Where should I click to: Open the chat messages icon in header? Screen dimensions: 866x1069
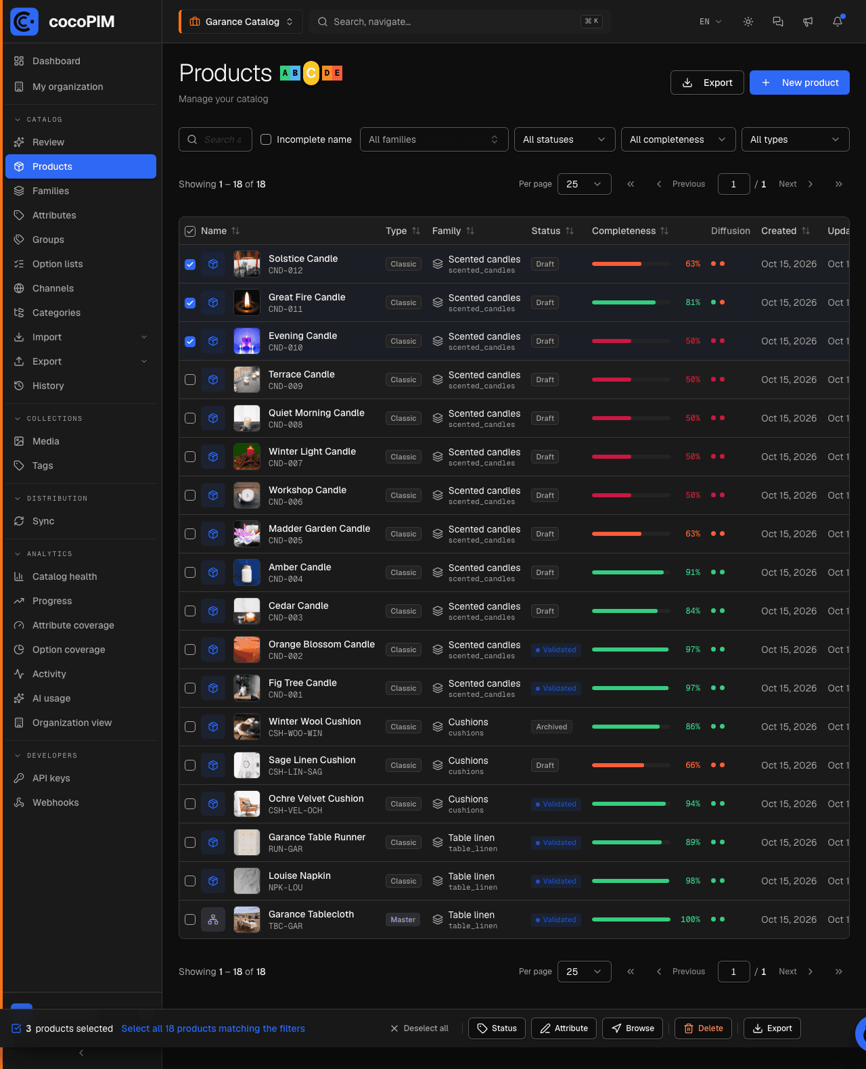(778, 22)
